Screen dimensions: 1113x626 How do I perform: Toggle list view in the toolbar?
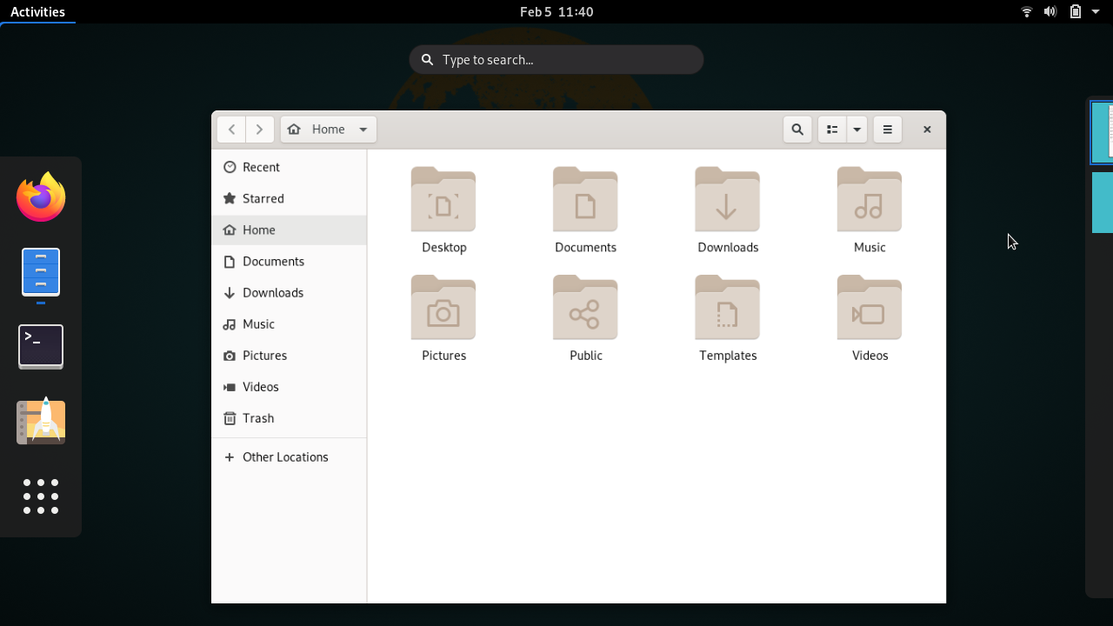click(830, 129)
